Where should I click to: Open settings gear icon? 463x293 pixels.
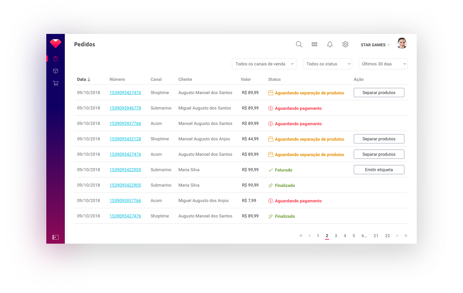click(345, 44)
